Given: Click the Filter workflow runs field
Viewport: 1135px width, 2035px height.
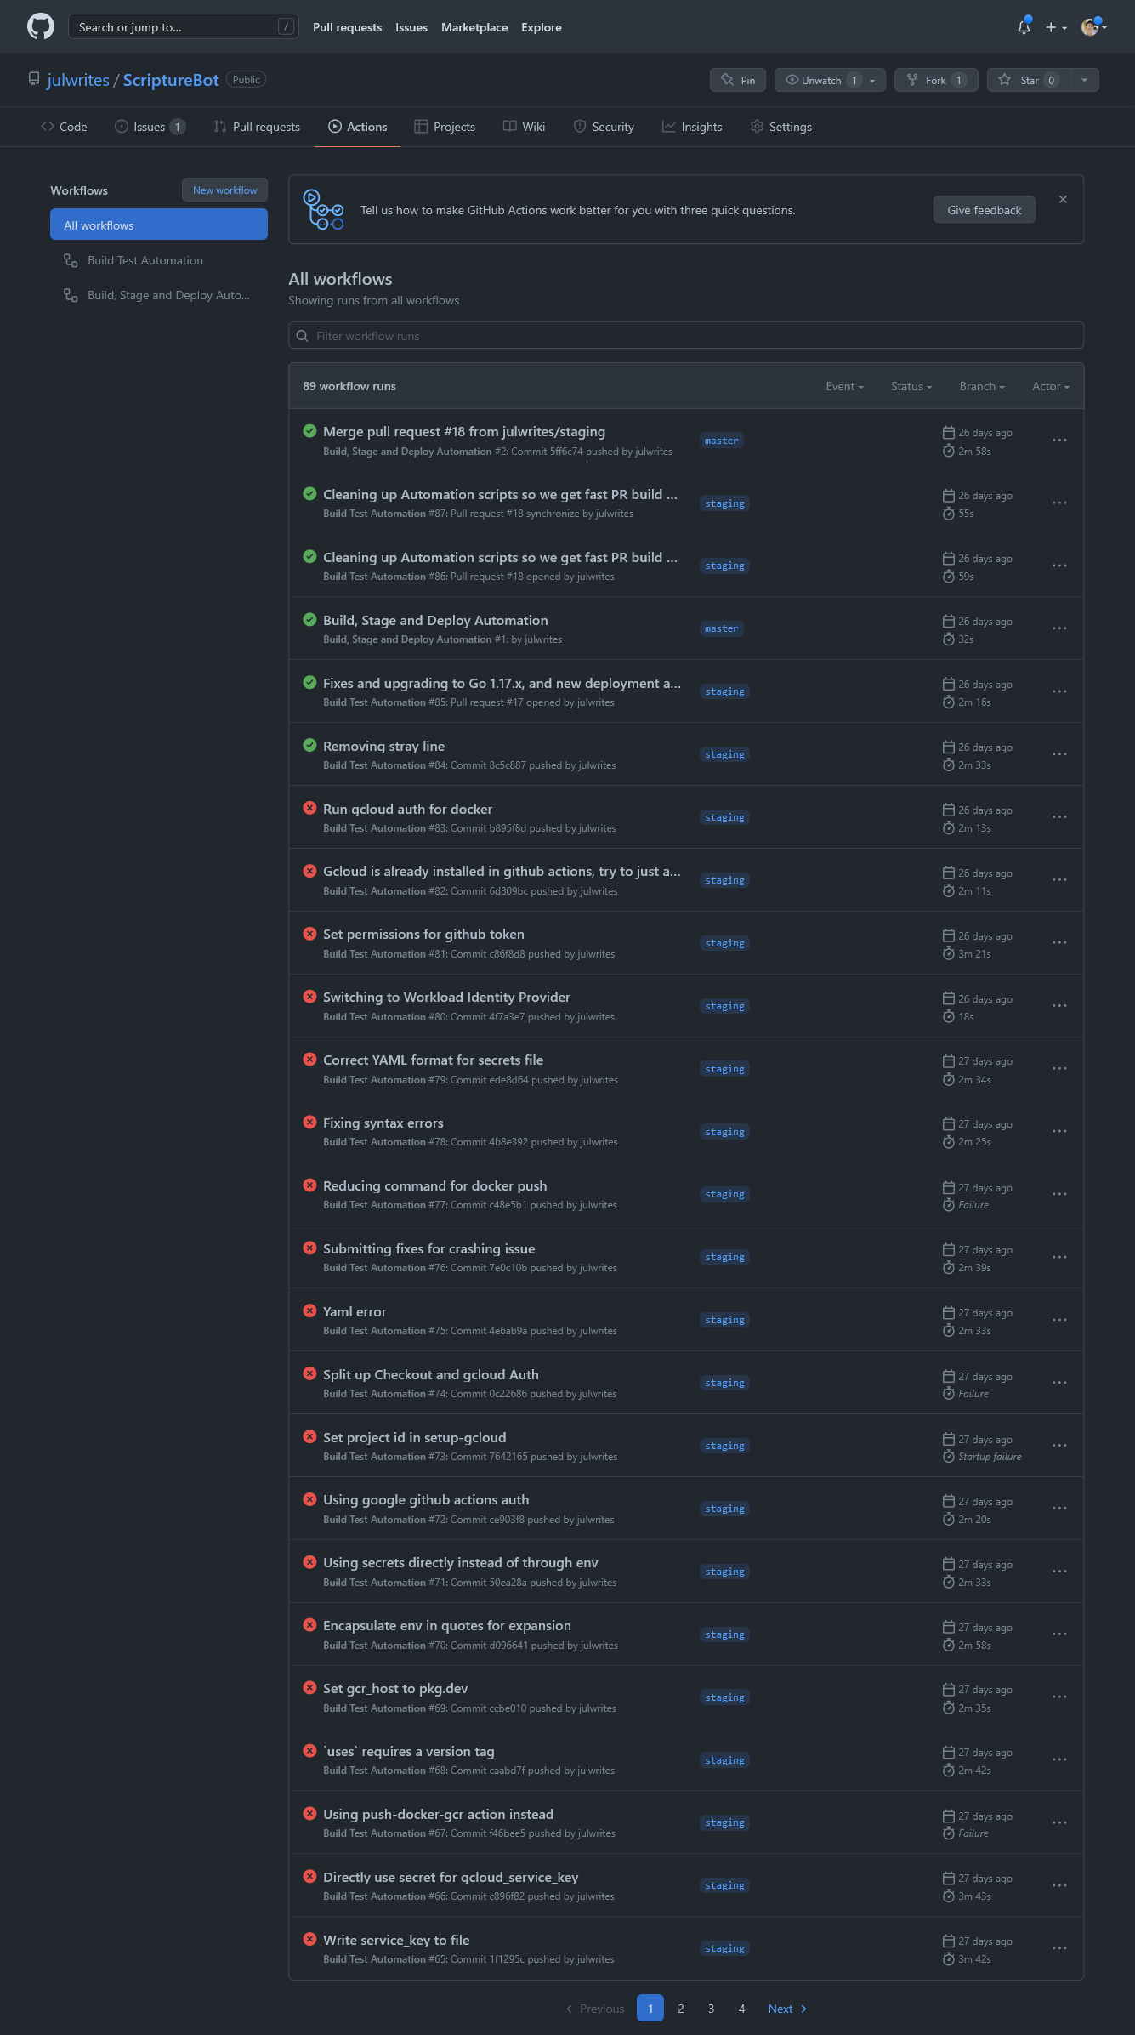Looking at the screenshot, I should pos(686,335).
